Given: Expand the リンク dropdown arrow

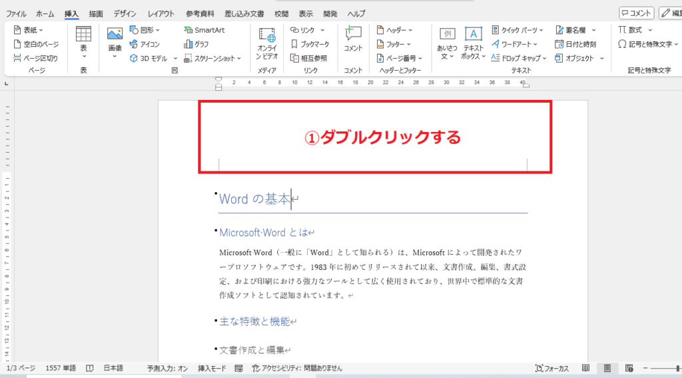Looking at the screenshot, I should [322, 30].
